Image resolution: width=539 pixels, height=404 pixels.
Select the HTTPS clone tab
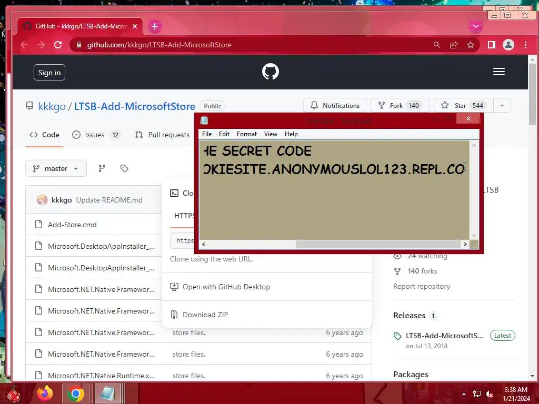click(x=184, y=216)
